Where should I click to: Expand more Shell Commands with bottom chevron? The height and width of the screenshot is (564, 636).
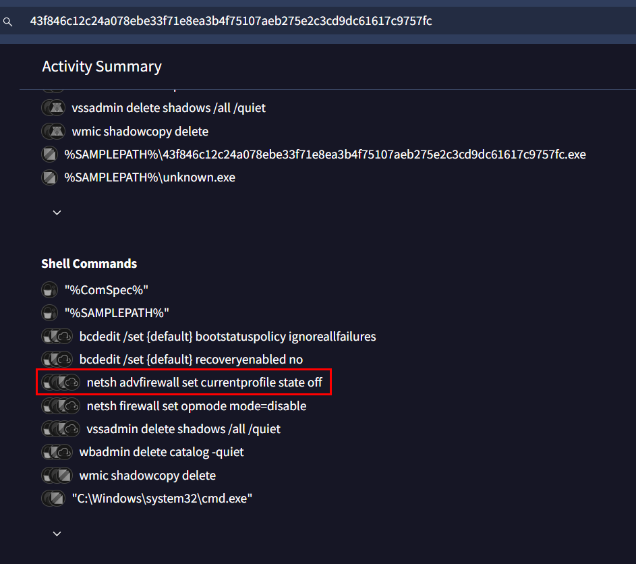pyautogui.click(x=57, y=534)
